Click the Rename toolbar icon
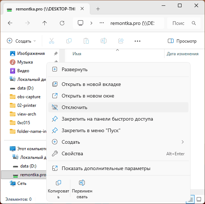Image resolution: width=205 pixels, height=204 pixels. pyautogui.click(x=104, y=41)
